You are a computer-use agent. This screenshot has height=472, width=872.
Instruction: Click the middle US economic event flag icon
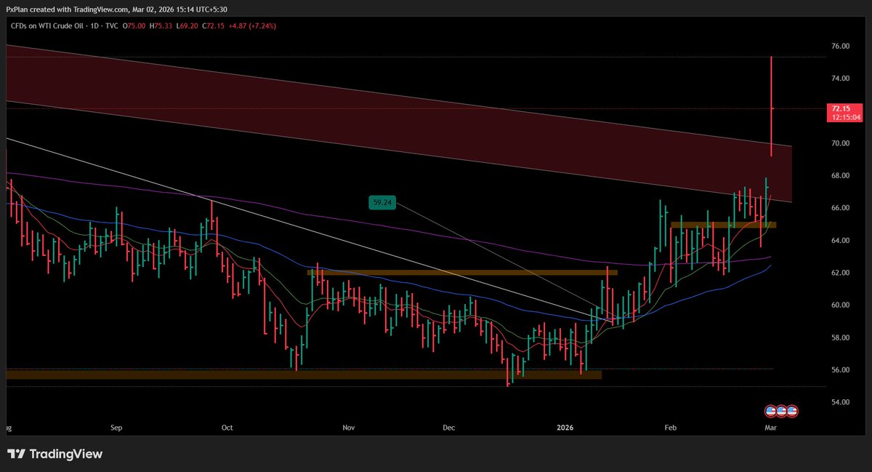780,411
